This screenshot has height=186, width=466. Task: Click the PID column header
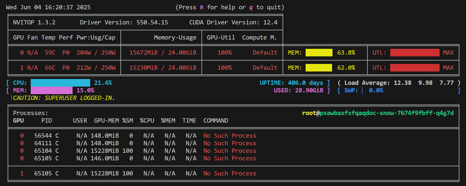pos(47,121)
